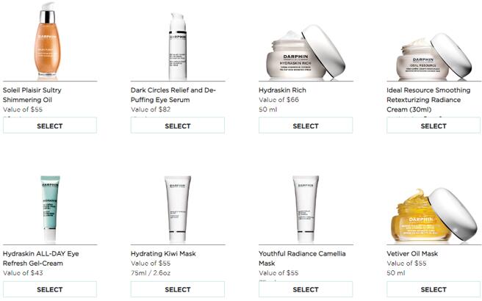Open the yellow Vetiver Oil Mask jar image
The width and height of the screenshot is (482, 301).
coord(434,216)
